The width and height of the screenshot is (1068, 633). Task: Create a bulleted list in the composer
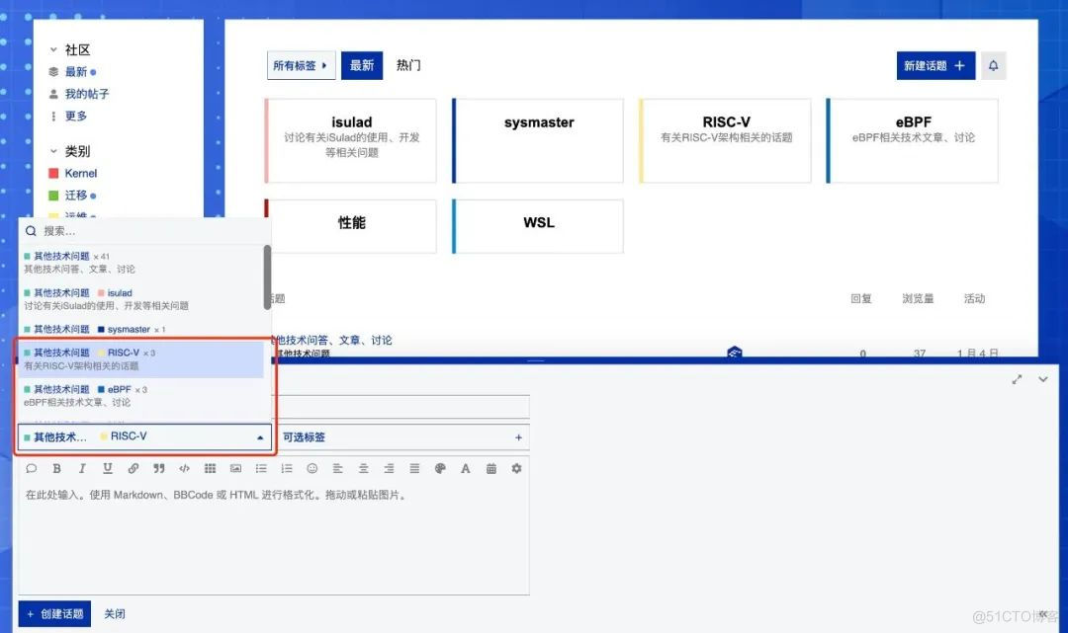[x=261, y=469]
